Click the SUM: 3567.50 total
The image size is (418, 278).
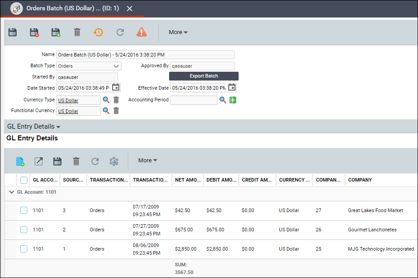pyautogui.click(x=184, y=269)
